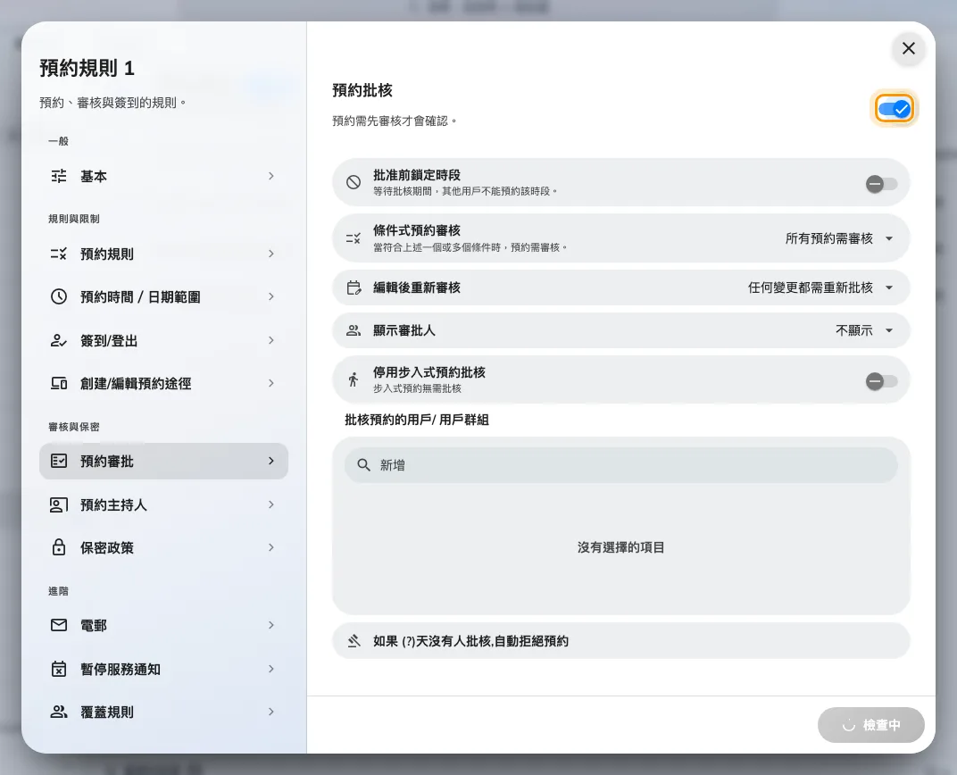The image size is (957, 775).
Task: Click the clock icon beside 預約時間 / 日期範圍
Action: (59, 296)
